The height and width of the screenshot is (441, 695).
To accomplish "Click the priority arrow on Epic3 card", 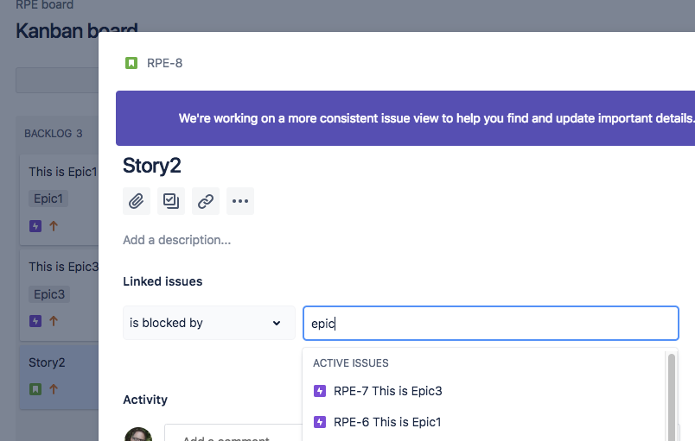I will point(54,321).
